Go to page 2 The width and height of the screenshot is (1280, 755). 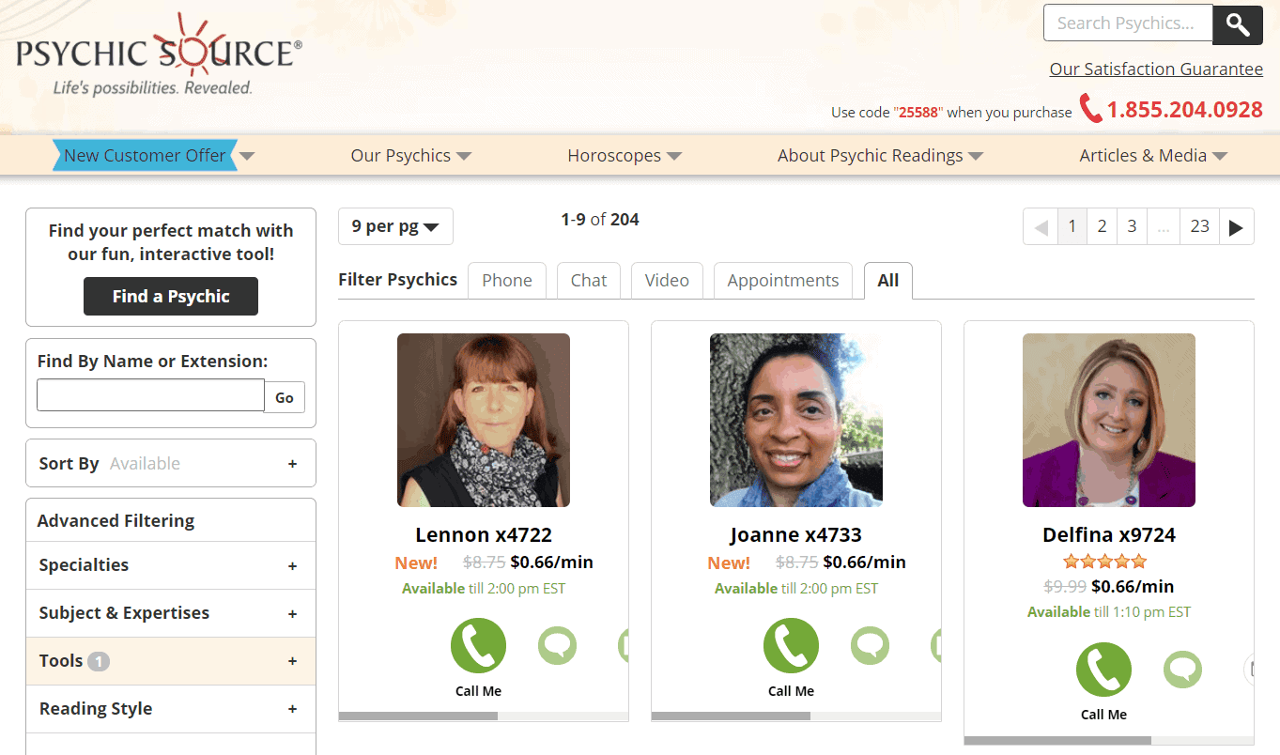click(x=1102, y=226)
